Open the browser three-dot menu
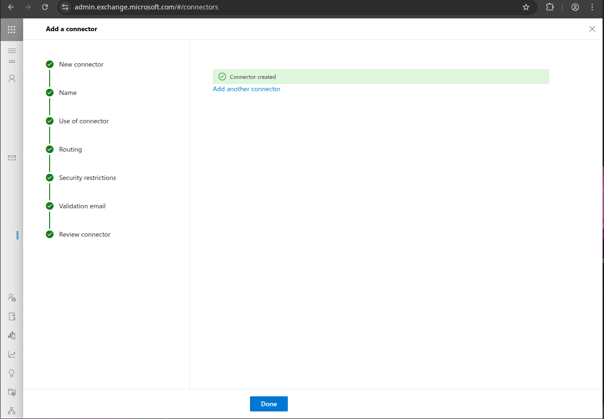 [x=592, y=7]
